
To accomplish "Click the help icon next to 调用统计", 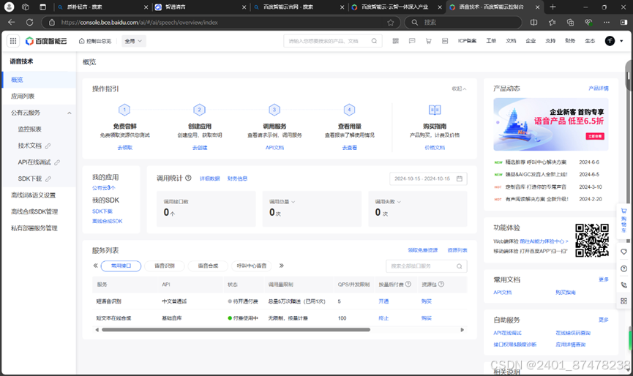I will click(x=188, y=178).
